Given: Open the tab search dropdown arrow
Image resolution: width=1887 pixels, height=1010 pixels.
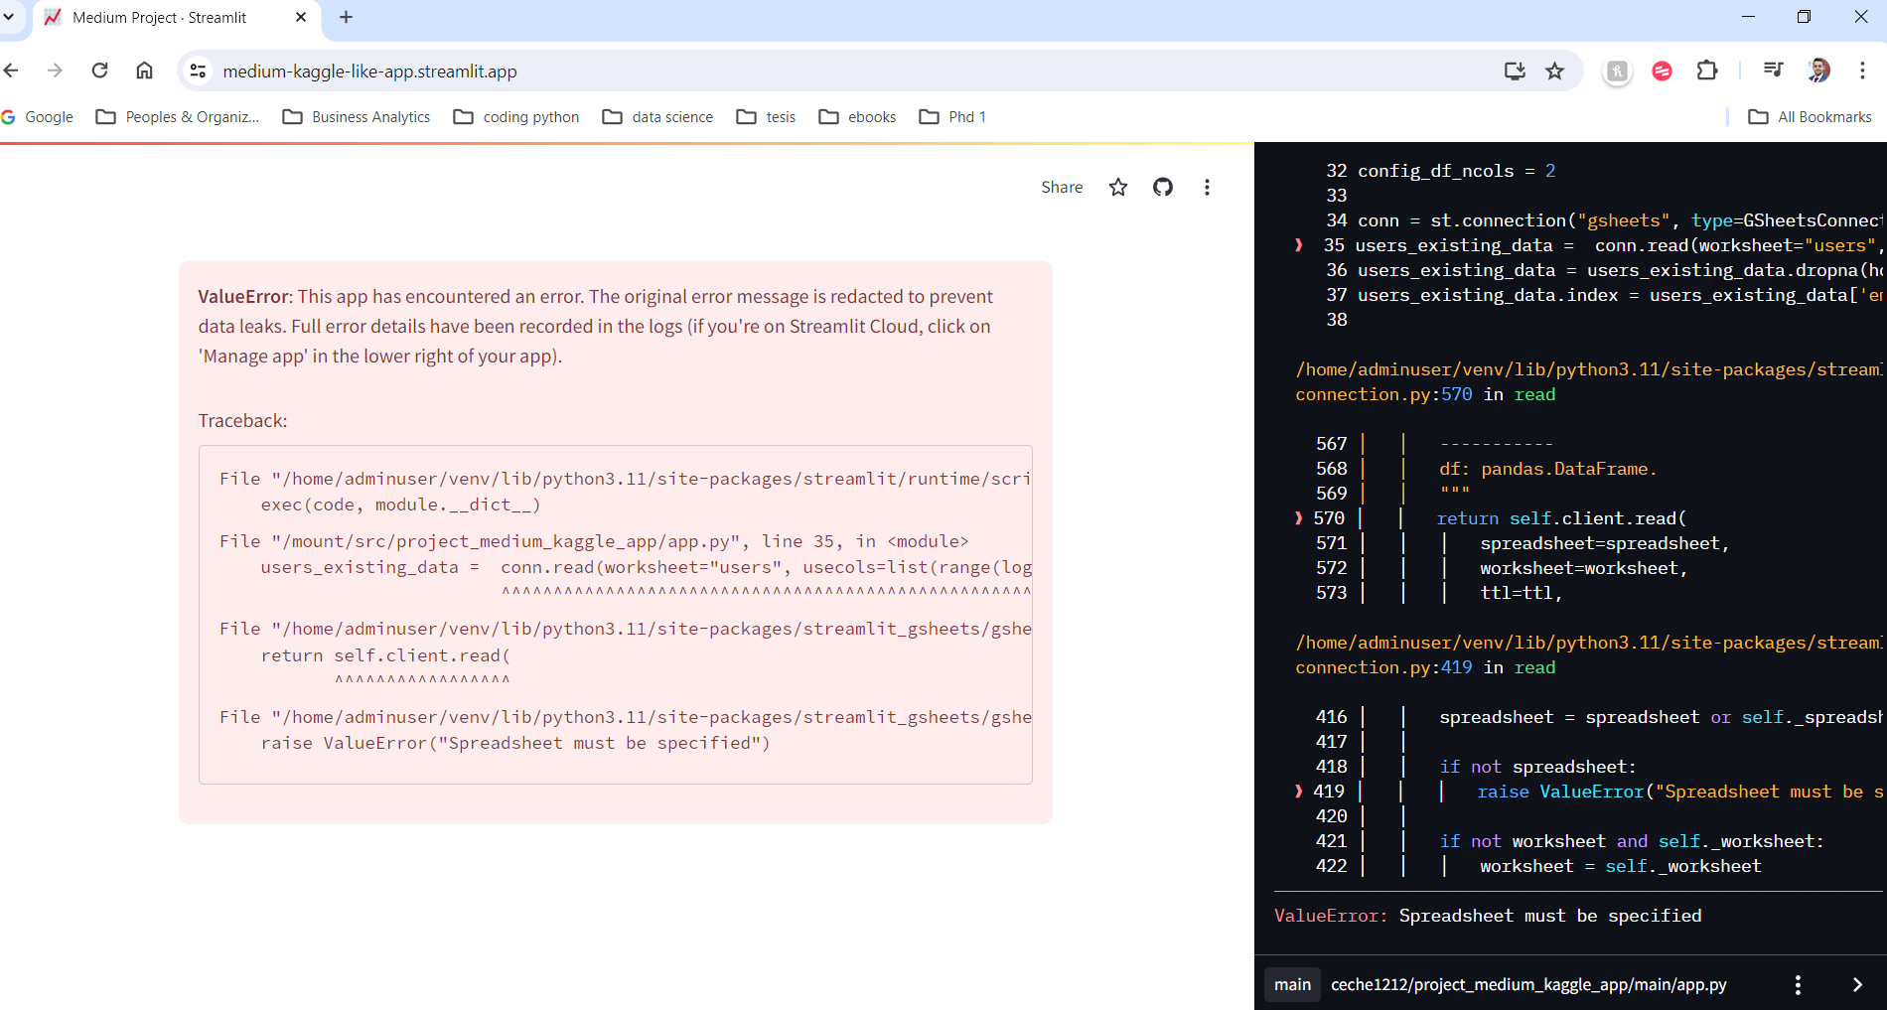Looking at the screenshot, I should (x=9, y=17).
